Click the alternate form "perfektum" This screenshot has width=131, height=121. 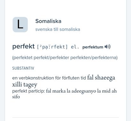click(93, 47)
